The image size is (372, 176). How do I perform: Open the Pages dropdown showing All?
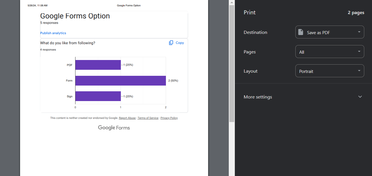tap(330, 52)
